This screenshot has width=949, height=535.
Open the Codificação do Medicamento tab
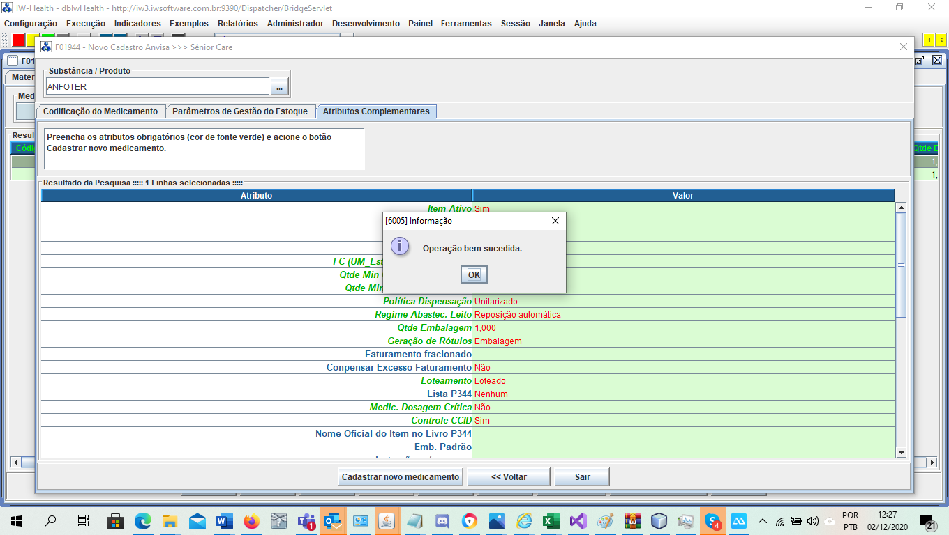click(x=100, y=111)
